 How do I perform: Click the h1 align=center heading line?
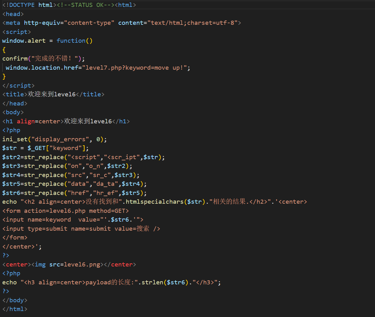[x=66, y=121]
